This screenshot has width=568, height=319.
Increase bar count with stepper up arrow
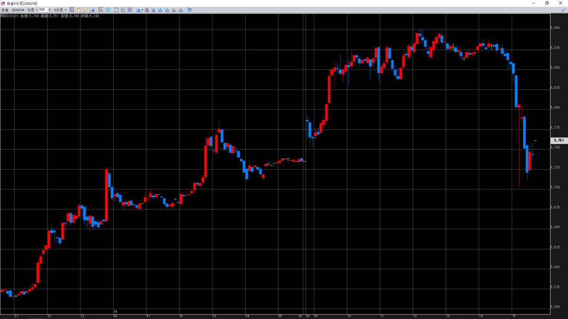(x=50, y=9)
